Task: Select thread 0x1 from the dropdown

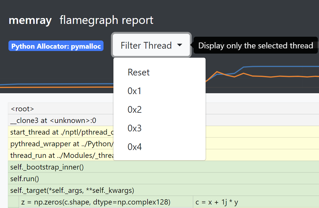Action: click(x=134, y=91)
